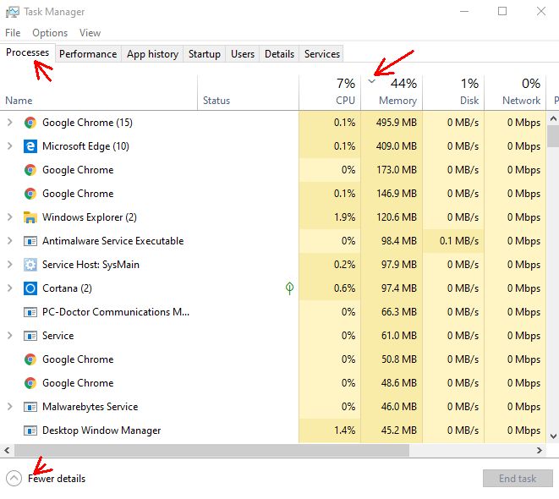Click the Service Host: SysMain gear icon
The image size is (559, 499).
(x=30, y=265)
